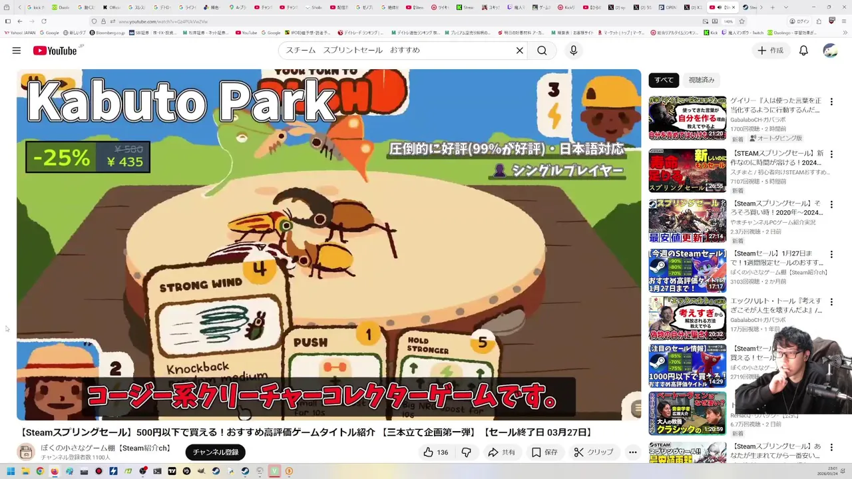Open Bloomberg.co.jp bookmark

(106, 33)
